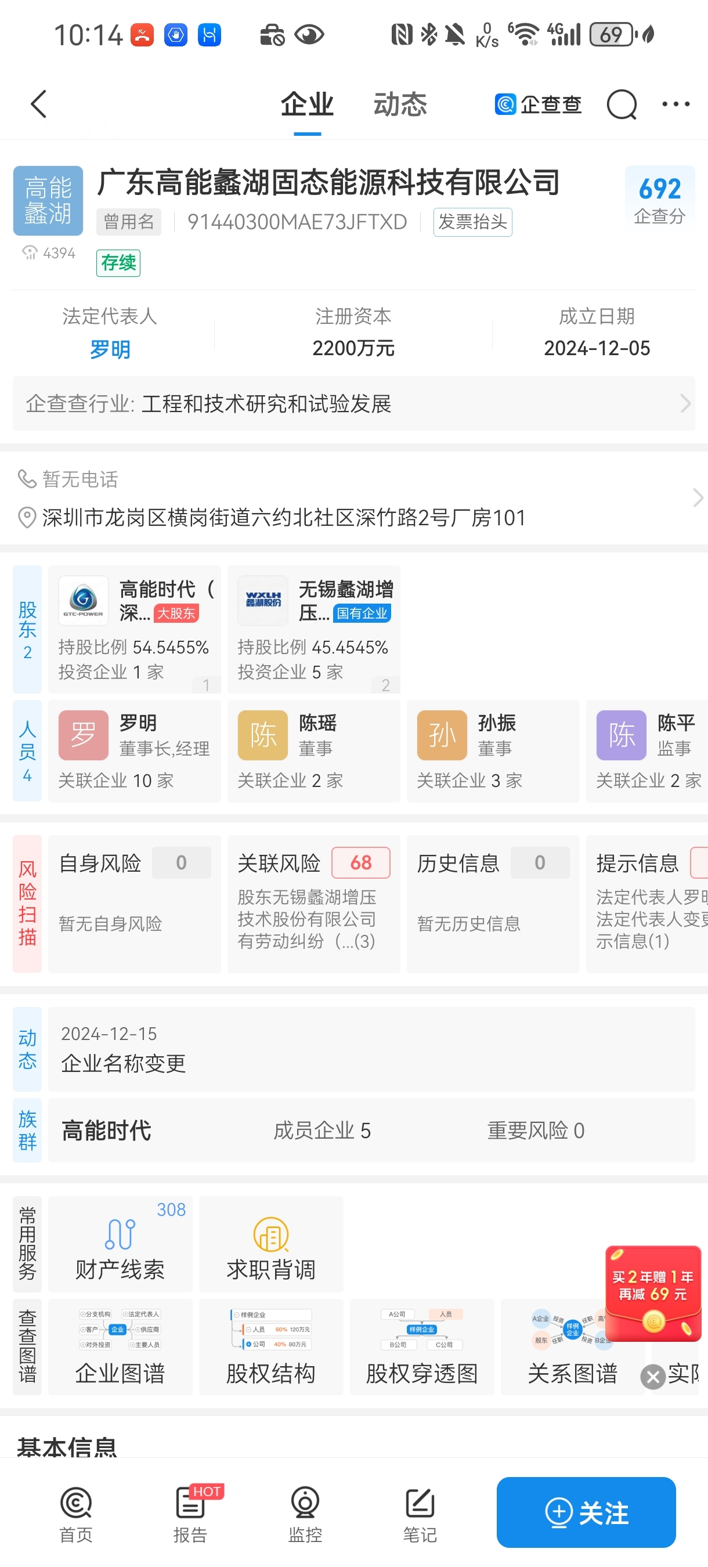This screenshot has width=708, height=1567.
Task: Tap the 高能蠡湖 company logo tile
Action: 48,200
